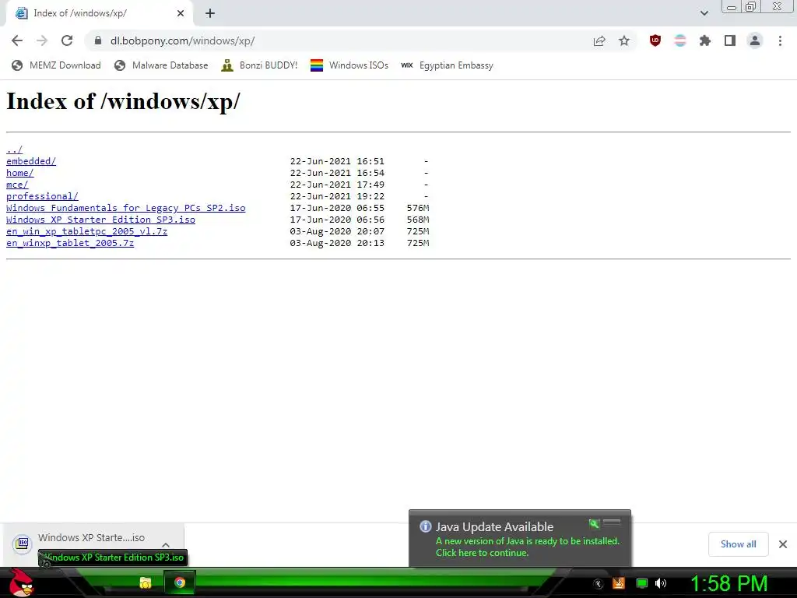The image size is (797, 598).
Task: Open the mce/ folder link
Action: (x=17, y=185)
